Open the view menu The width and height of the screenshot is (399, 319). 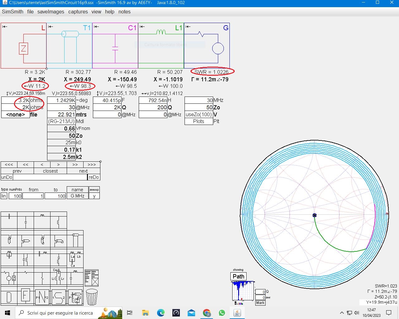96,12
